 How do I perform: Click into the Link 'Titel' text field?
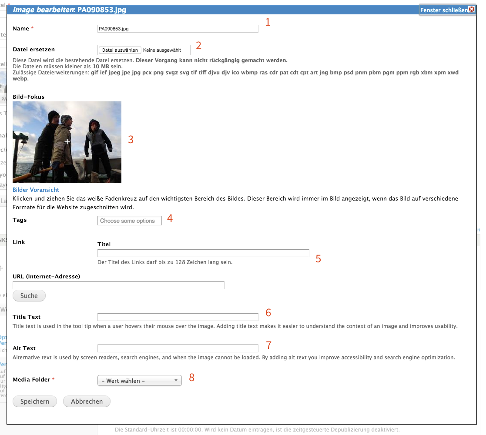pos(203,253)
